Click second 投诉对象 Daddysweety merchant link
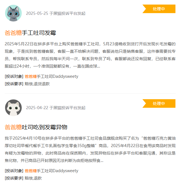Viewport: 180px width, 185px height. tap(51, 171)
